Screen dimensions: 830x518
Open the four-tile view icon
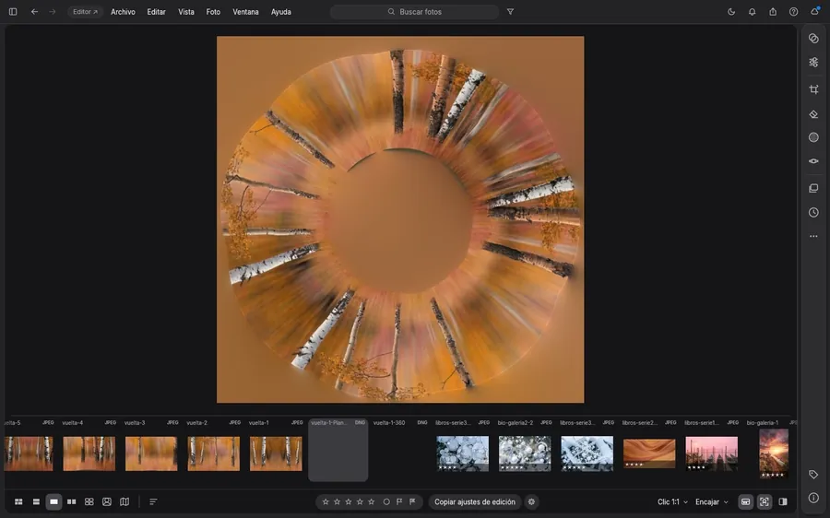(x=89, y=501)
